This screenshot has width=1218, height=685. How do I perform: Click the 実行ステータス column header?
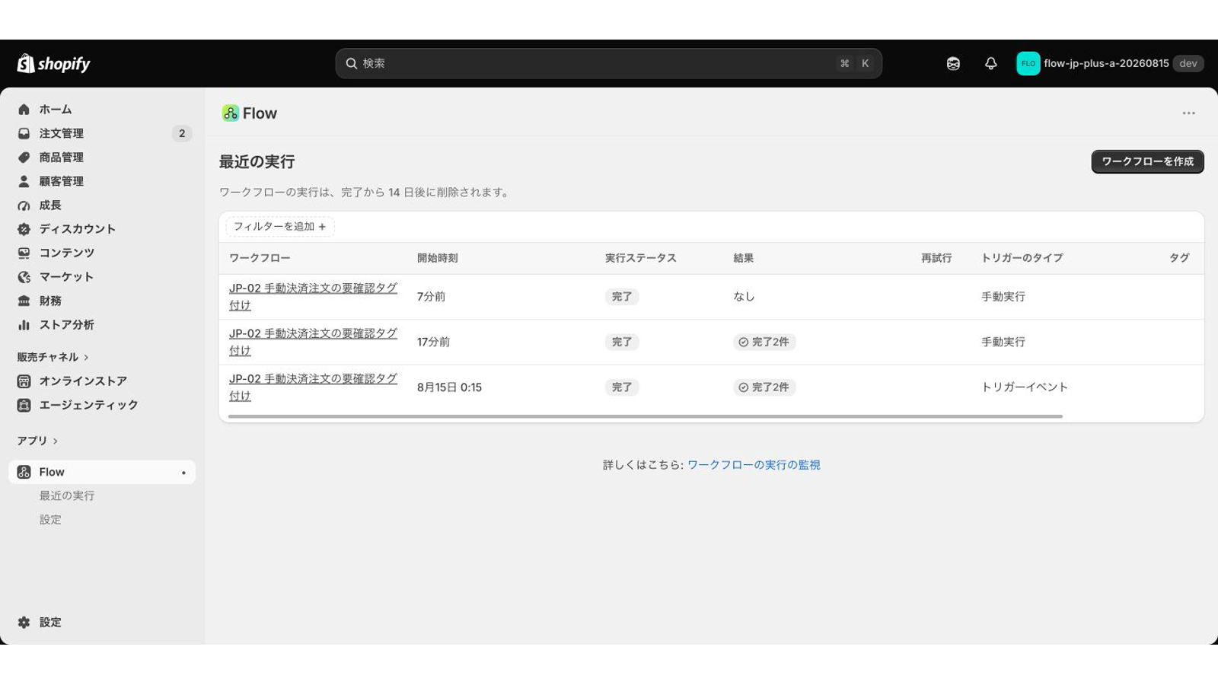point(641,258)
